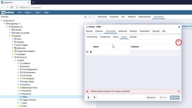
Task: Select the Functions node icon
Action: [x=21, y=85]
